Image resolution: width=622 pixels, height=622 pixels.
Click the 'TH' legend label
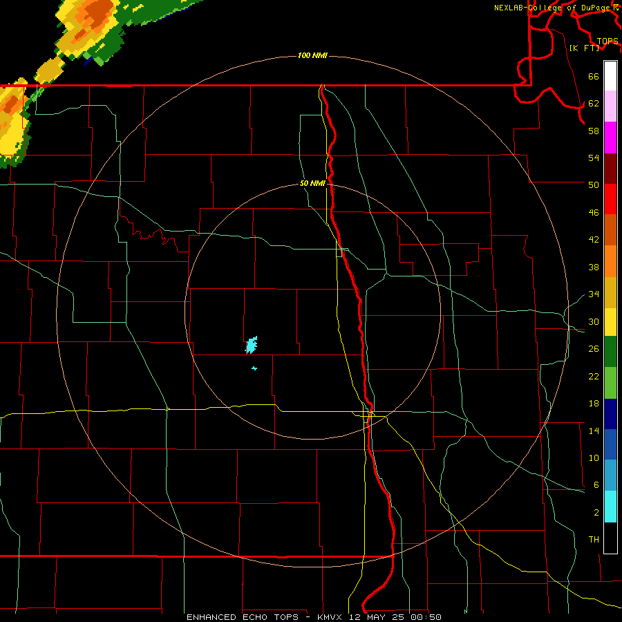pyautogui.click(x=594, y=540)
